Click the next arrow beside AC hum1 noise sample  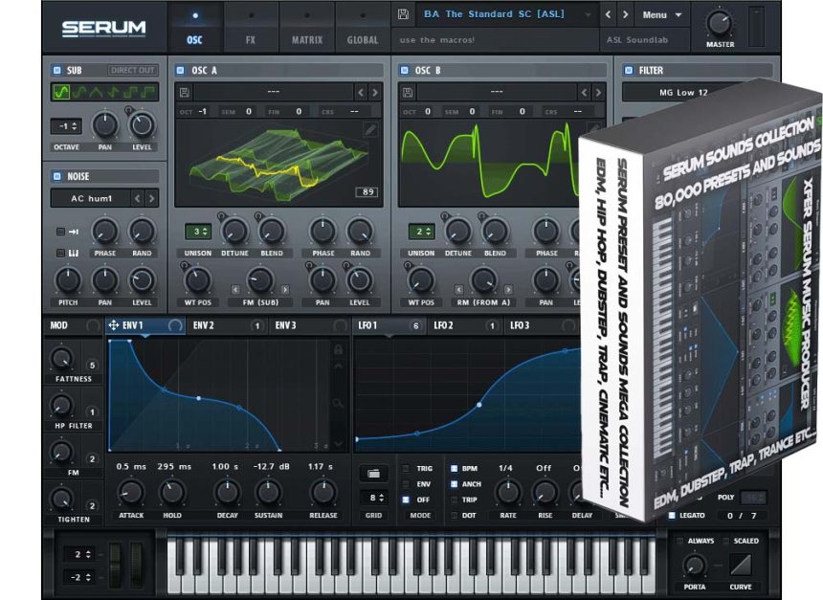(149, 198)
